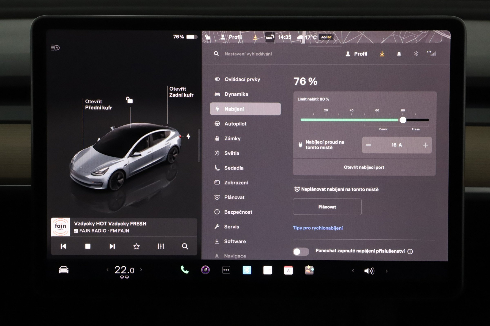Toggle keep accessory power on switch
The image size is (490, 326).
point(301,251)
